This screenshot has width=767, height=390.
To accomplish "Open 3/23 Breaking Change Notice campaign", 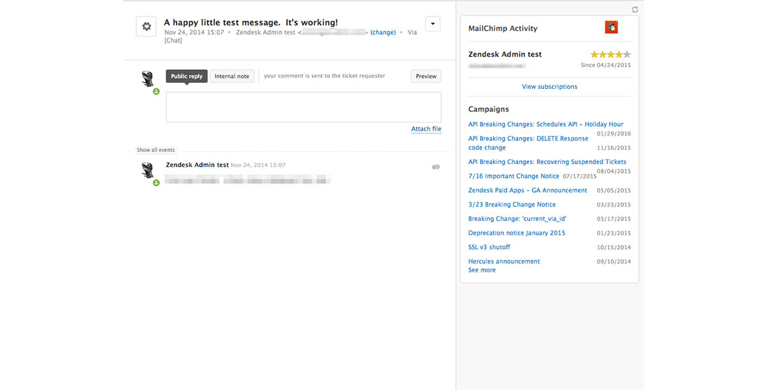I will [512, 205].
